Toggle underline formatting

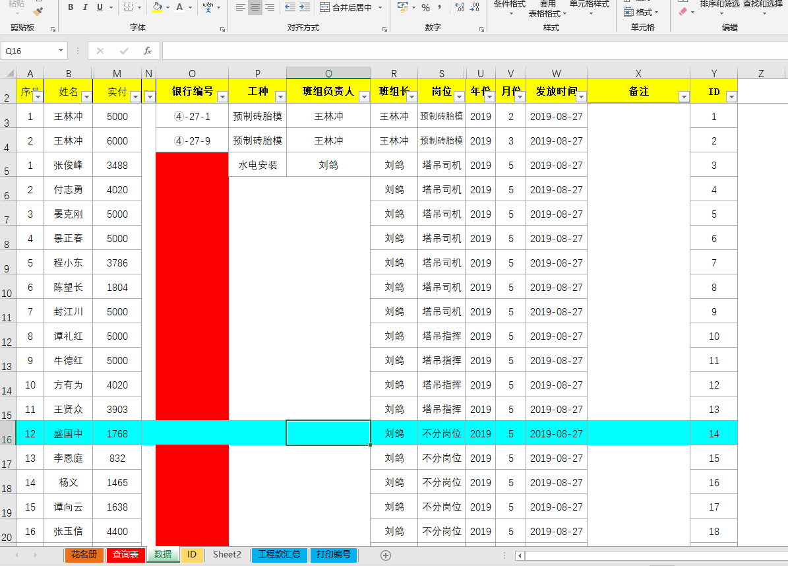click(x=100, y=7)
